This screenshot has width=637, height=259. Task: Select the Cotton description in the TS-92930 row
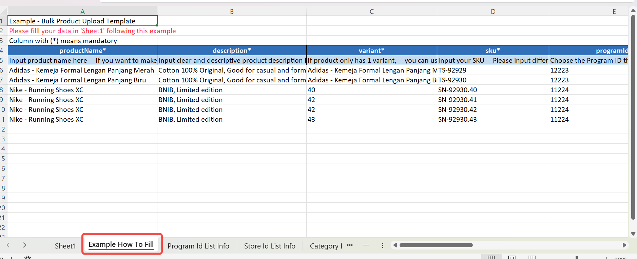coord(232,80)
